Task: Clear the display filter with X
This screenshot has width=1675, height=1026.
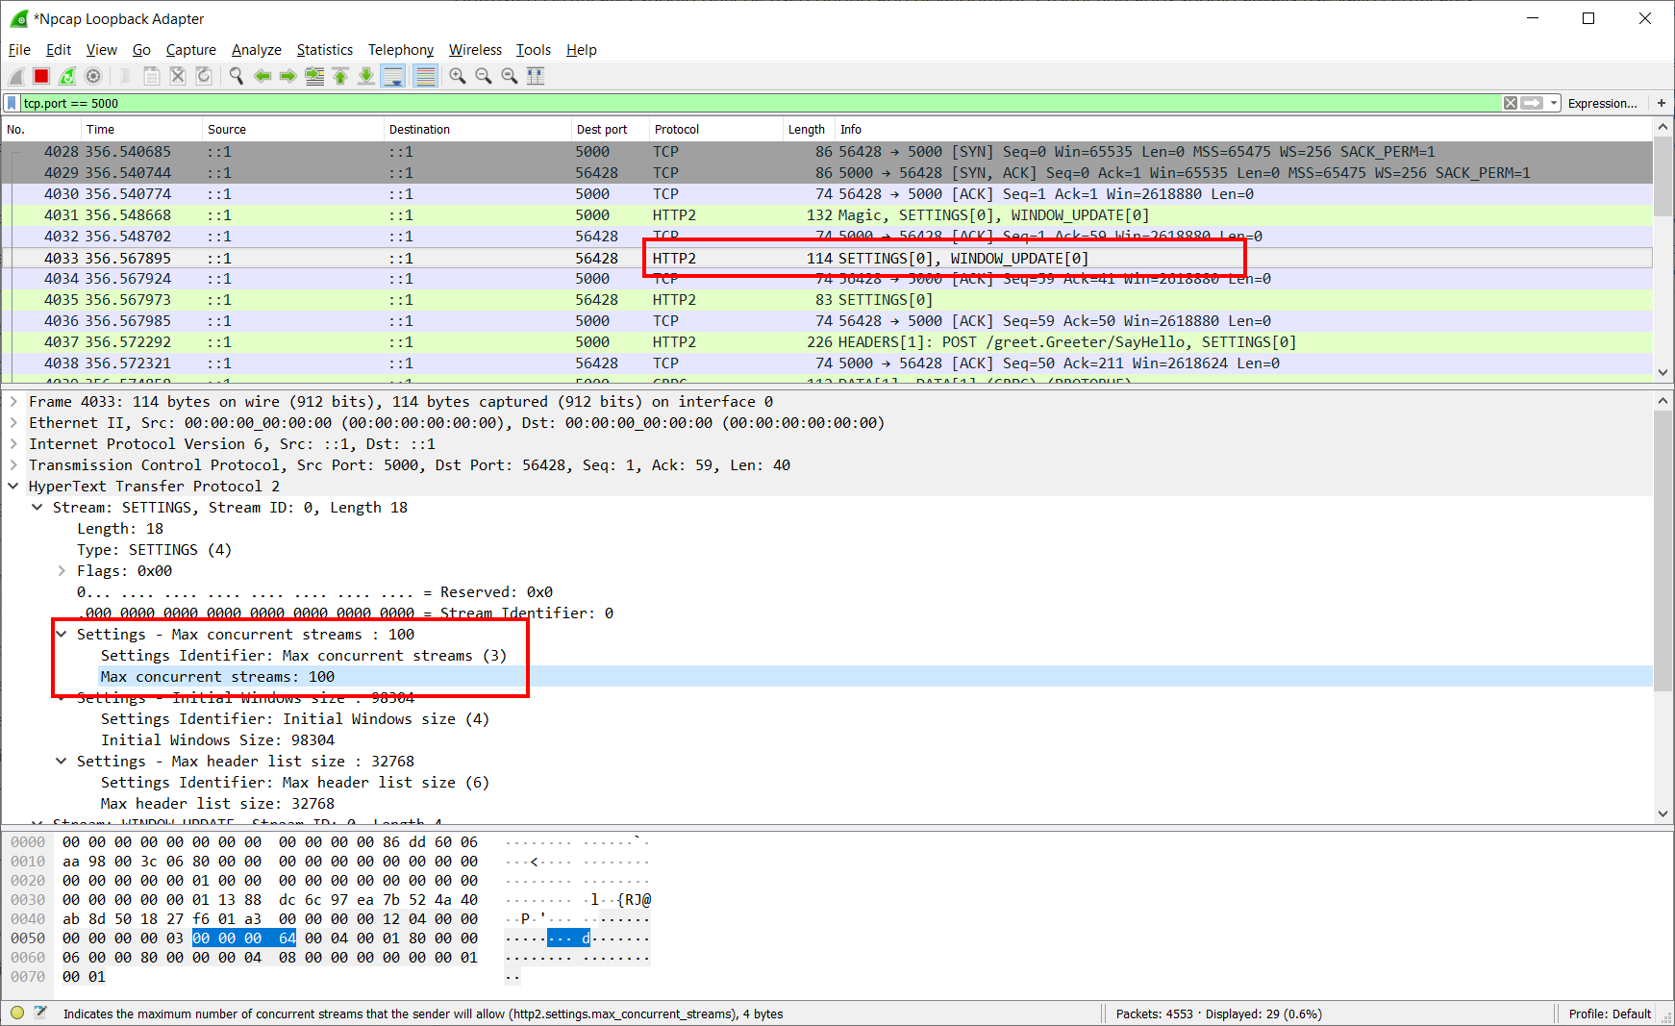Action: pos(1511,103)
